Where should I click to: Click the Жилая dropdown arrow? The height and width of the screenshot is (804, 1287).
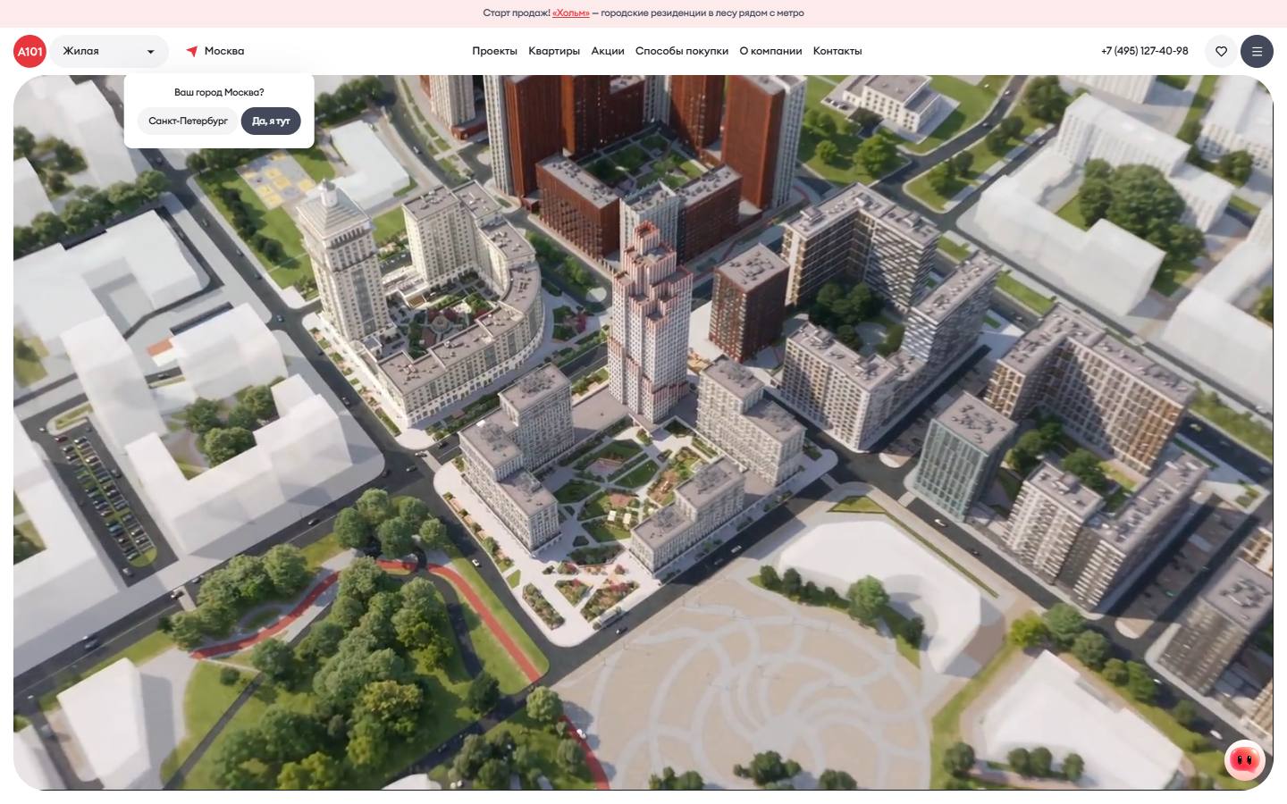point(151,52)
